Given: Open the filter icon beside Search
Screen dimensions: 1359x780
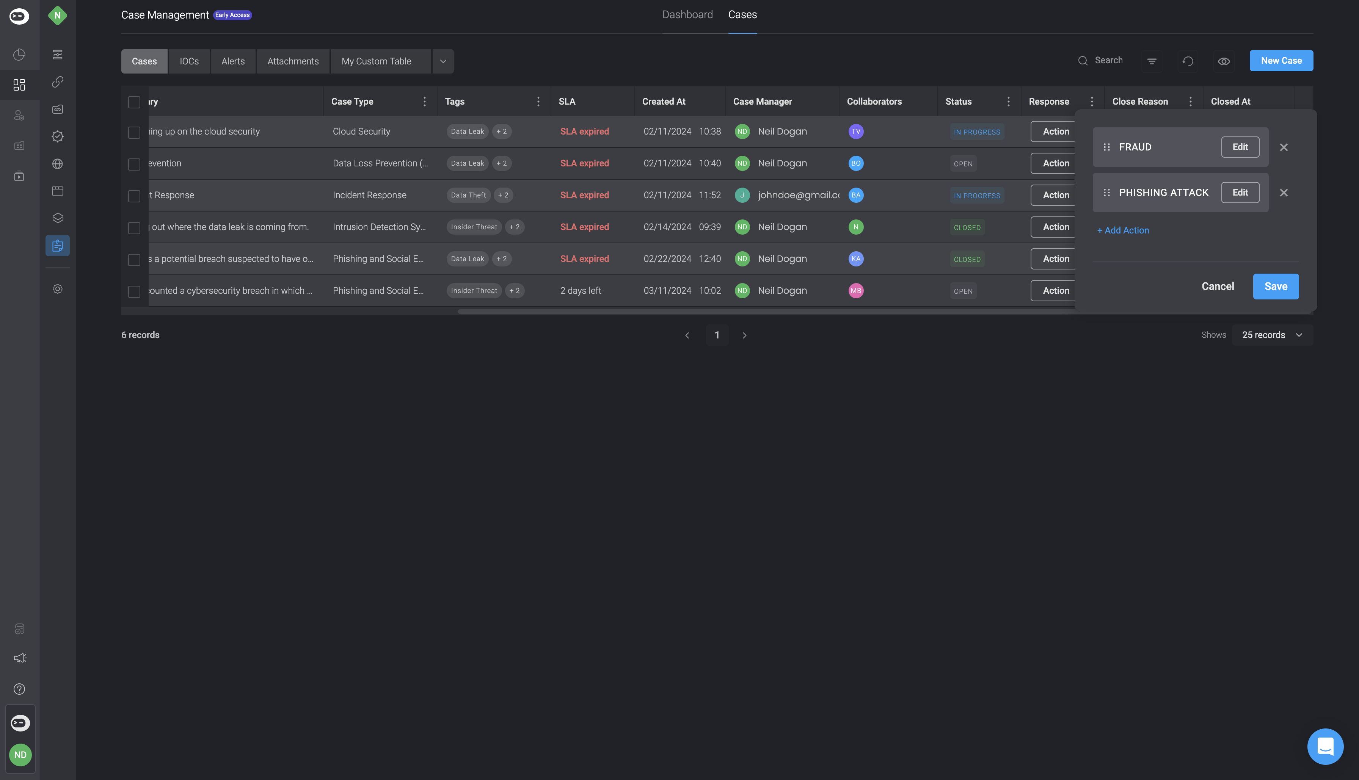Looking at the screenshot, I should coord(1152,61).
